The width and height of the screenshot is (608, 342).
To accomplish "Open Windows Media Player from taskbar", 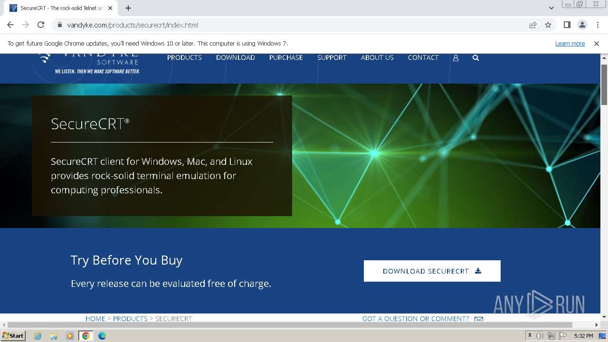I will [x=70, y=336].
